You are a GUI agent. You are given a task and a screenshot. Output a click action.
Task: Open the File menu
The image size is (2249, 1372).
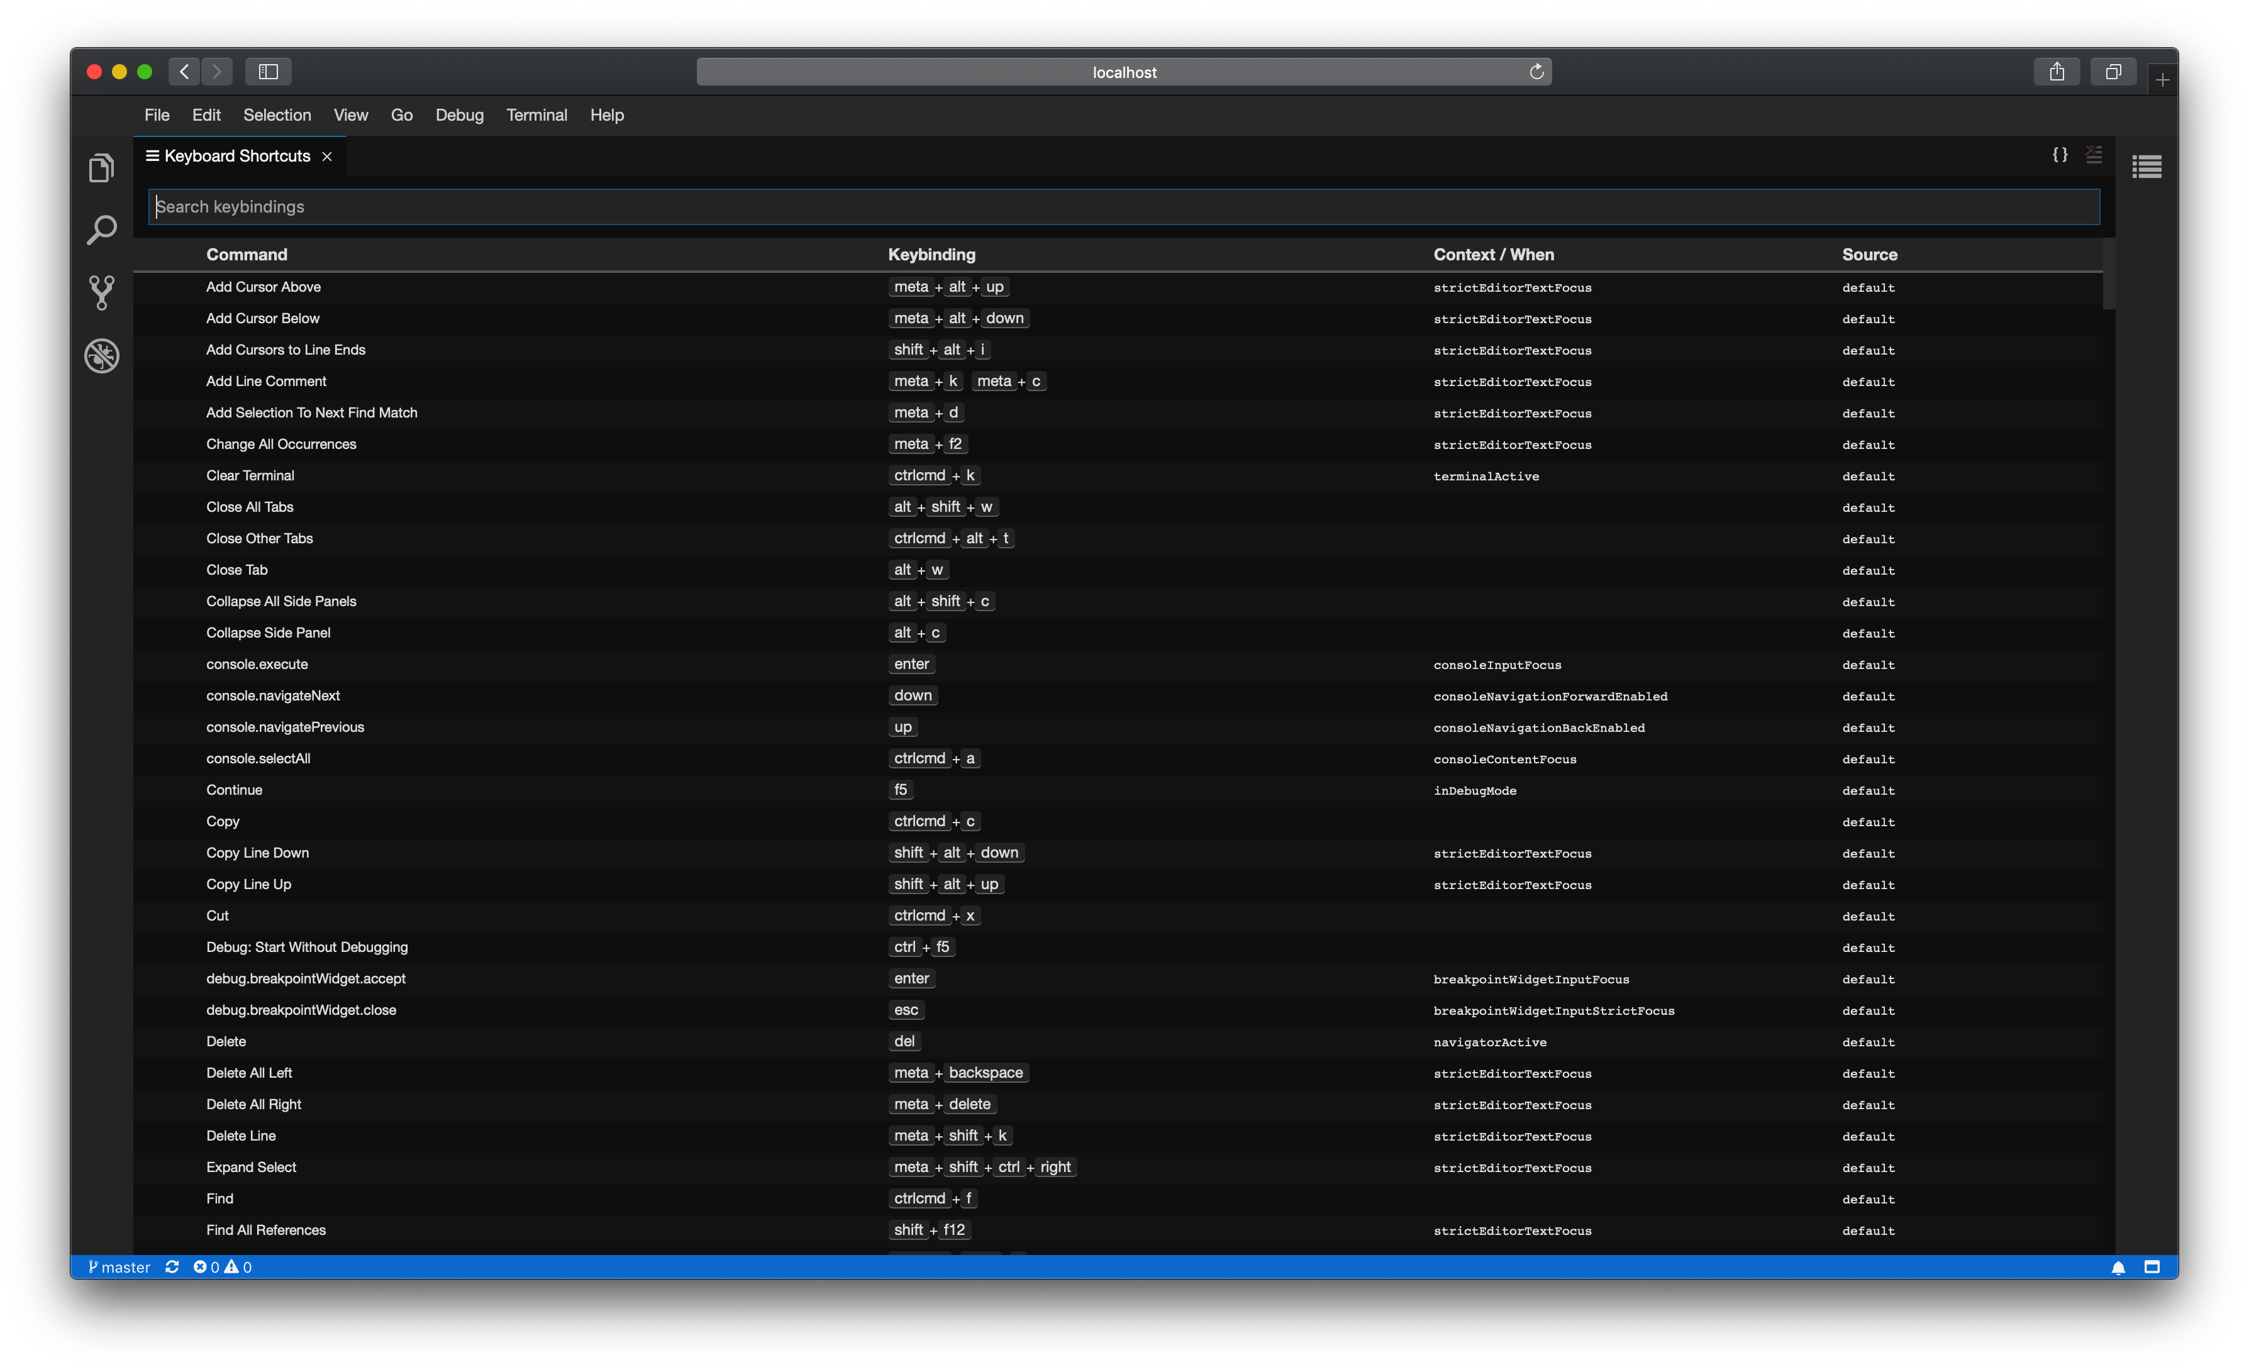(157, 115)
